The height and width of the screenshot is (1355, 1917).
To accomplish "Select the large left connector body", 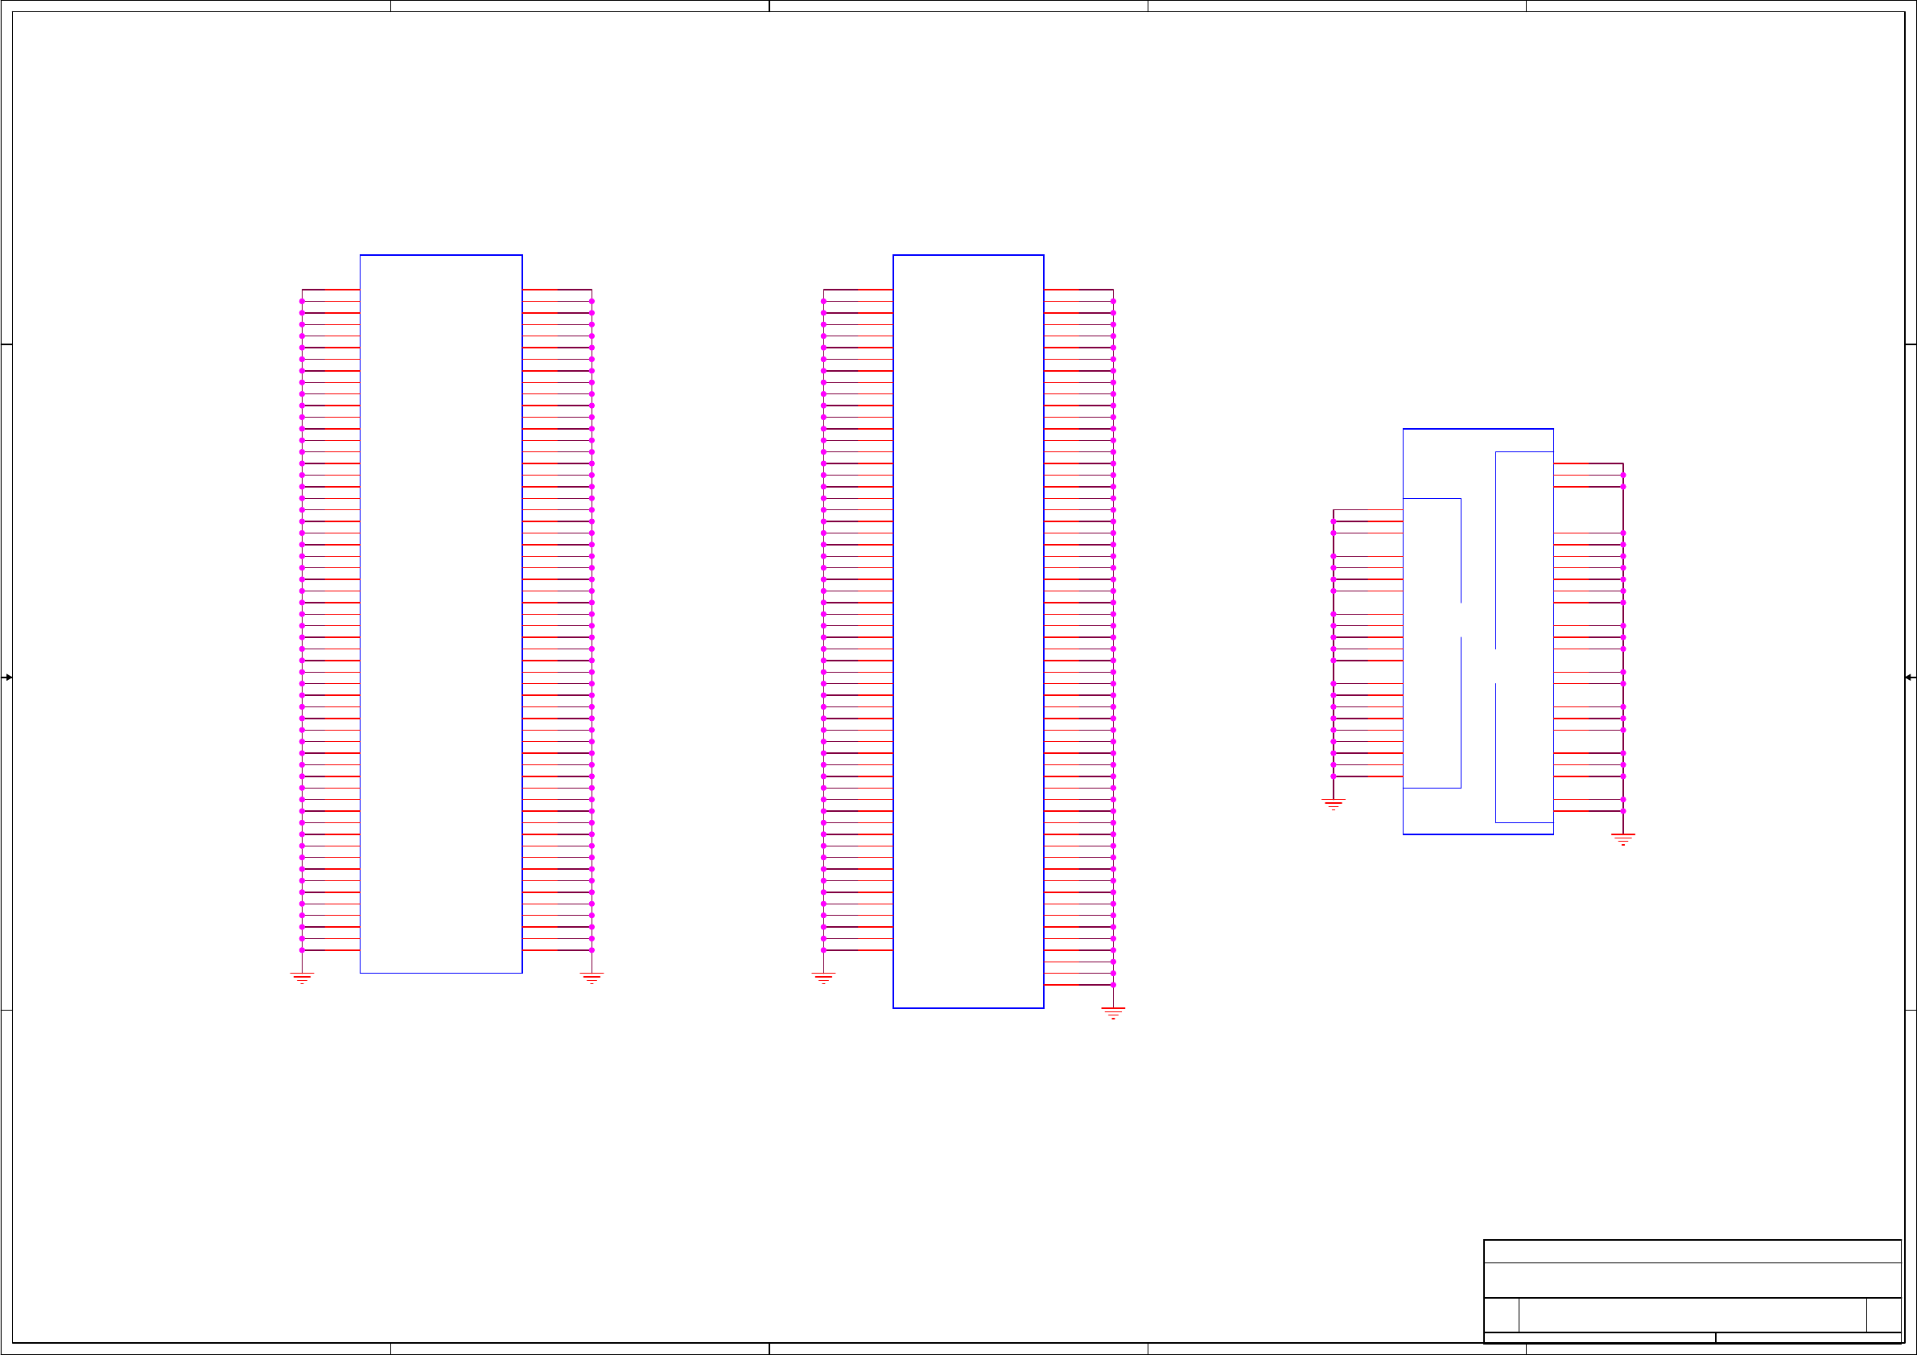I will [441, 614].
